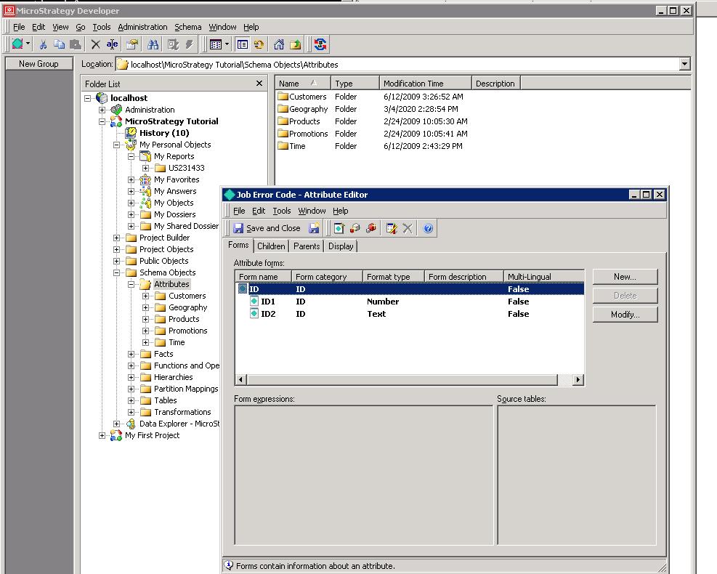Image resolution: width=717 pixels, height=574 pixels.
Task: Click the forms list left scroll arrow
Action: 241,379
